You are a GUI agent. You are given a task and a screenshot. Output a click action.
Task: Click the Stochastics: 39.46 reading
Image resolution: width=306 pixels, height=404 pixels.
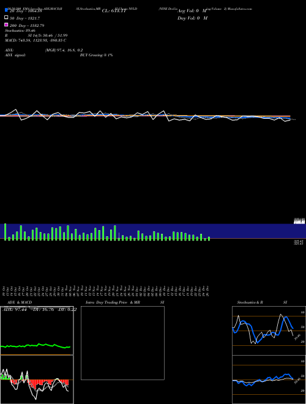(x=20, y=31)
